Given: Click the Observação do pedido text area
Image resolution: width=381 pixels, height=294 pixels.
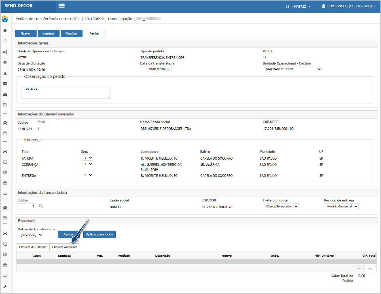Looking at the screenshot, I should coord(66,93).
